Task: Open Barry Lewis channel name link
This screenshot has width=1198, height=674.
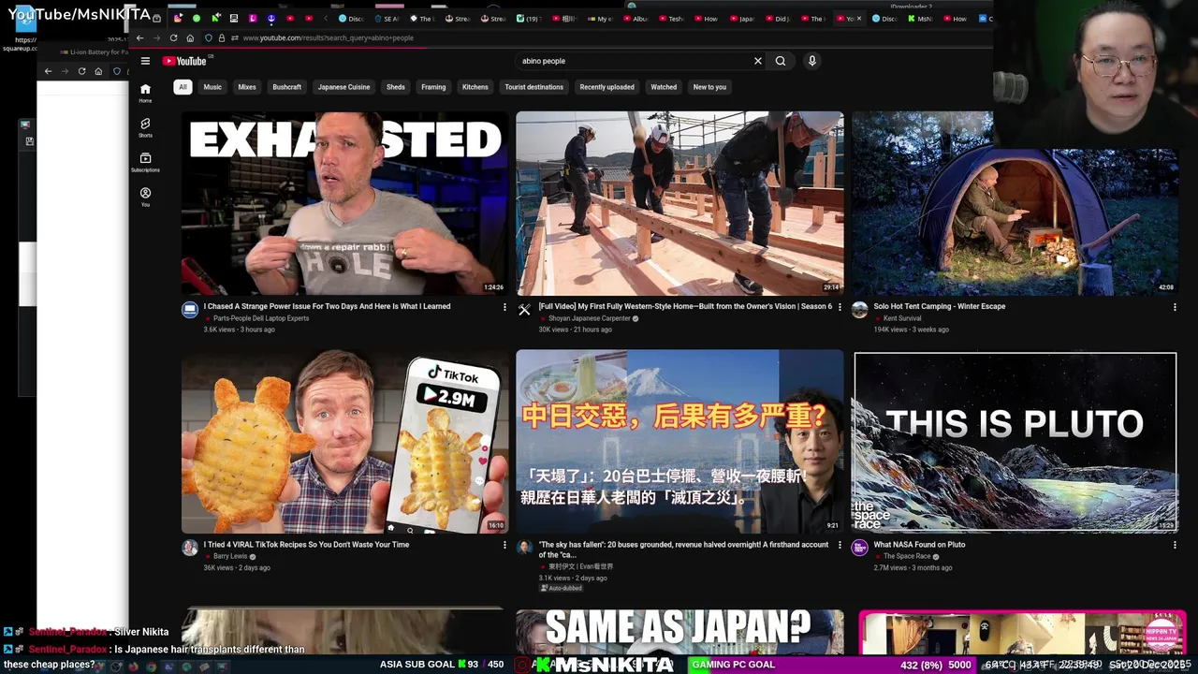Action: 230,556
